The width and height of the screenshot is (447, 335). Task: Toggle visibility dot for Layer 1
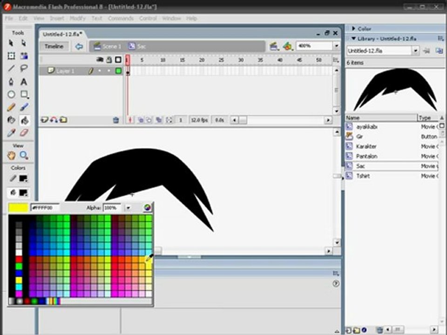click(100, 71)
